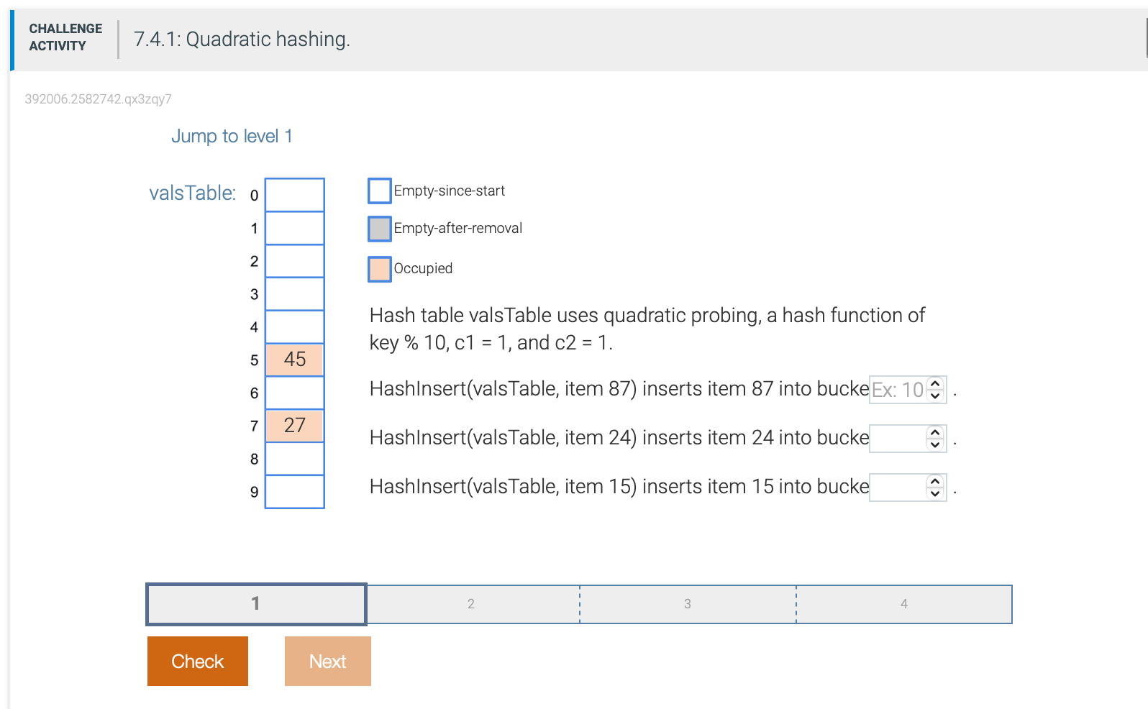Screen dimensions: 1148x709
Task: Select level 4 in progress bar
Action: pyautogui.click(x=904, y=604)
